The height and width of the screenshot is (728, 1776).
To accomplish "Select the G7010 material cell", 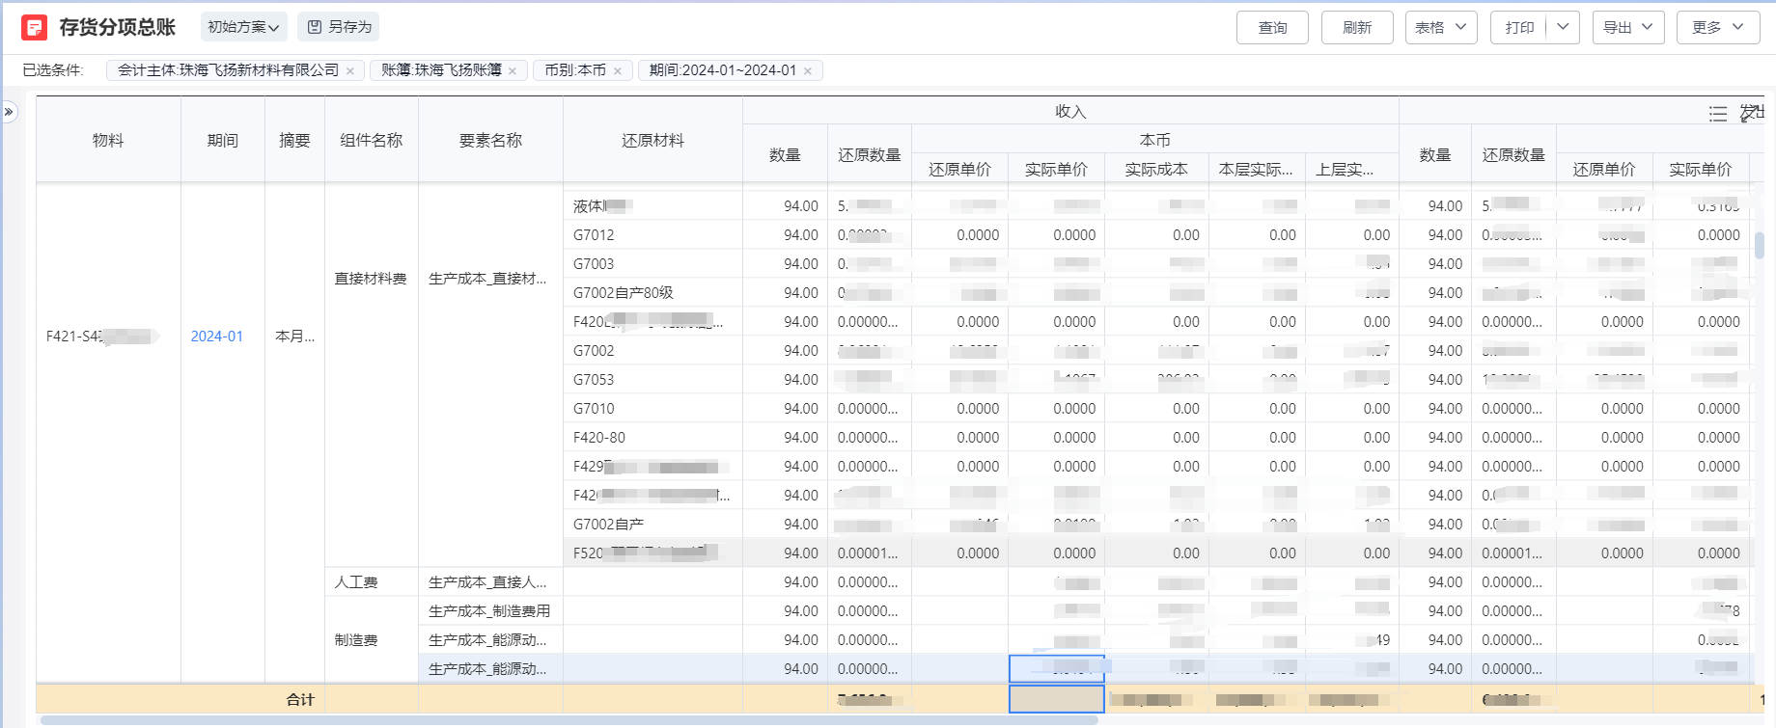I will [652, 409].
